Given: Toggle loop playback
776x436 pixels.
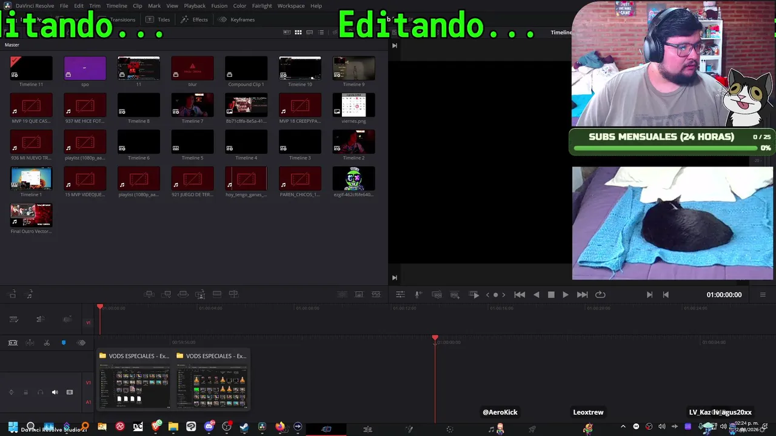Looking at the screenshot, I should coord(600,295).
